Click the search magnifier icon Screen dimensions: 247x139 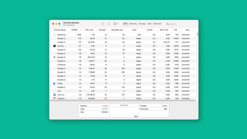tap(168, 24)
